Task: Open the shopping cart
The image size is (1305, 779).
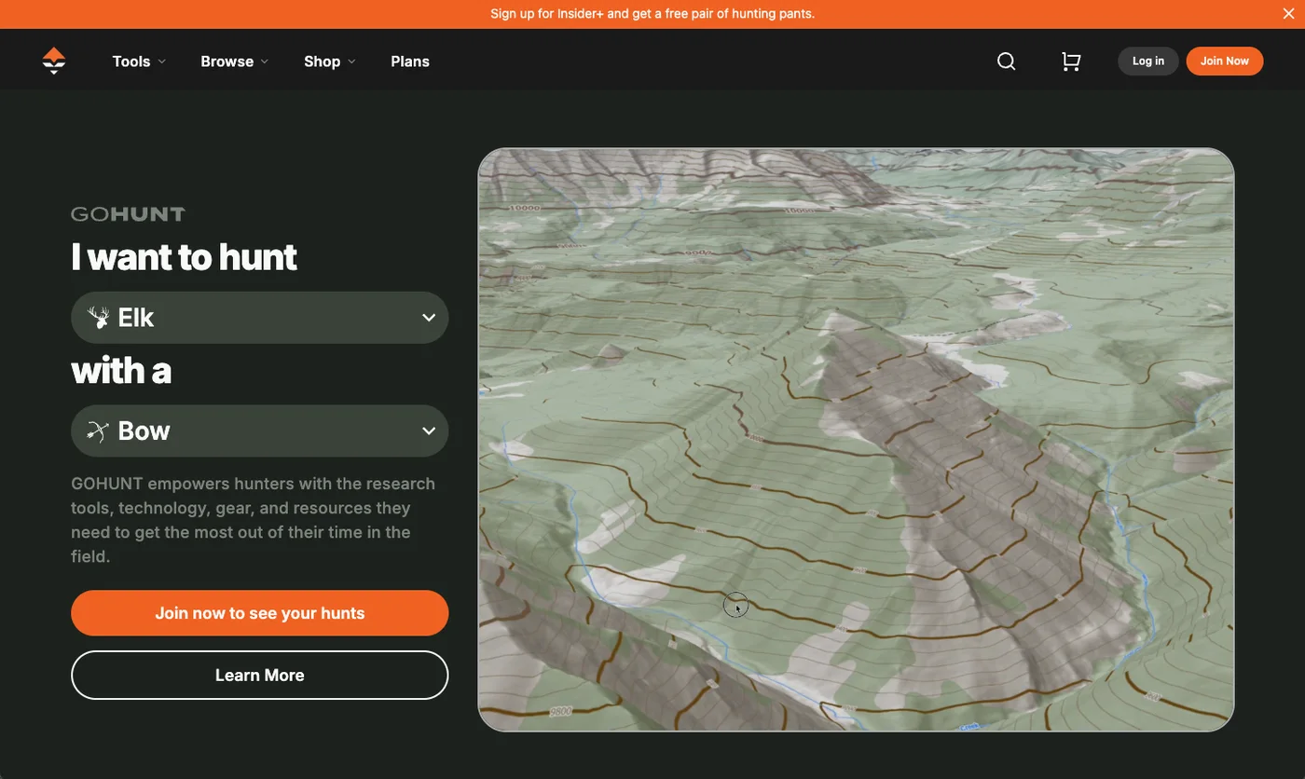Action: (x=1071, y=61)
